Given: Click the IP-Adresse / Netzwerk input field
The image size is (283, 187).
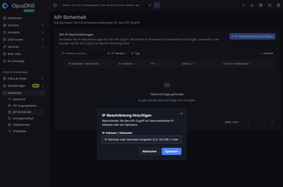Looking at the screenshot, I should point(141,140).
